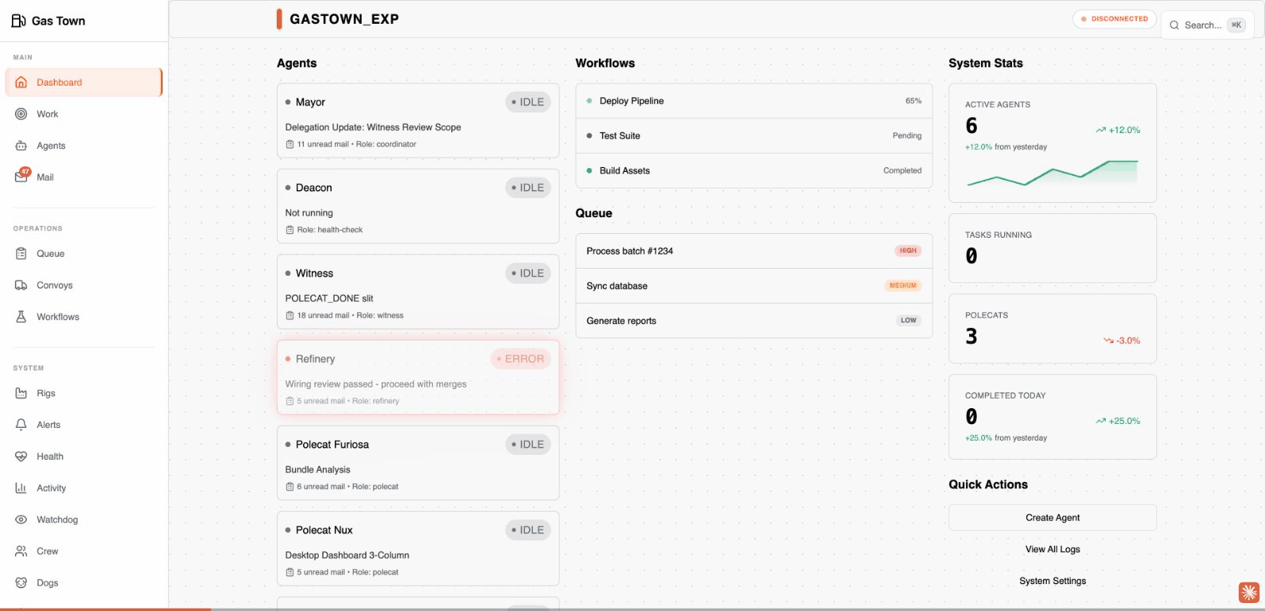Click the Rigs folder icon

[x=21, y=393]
